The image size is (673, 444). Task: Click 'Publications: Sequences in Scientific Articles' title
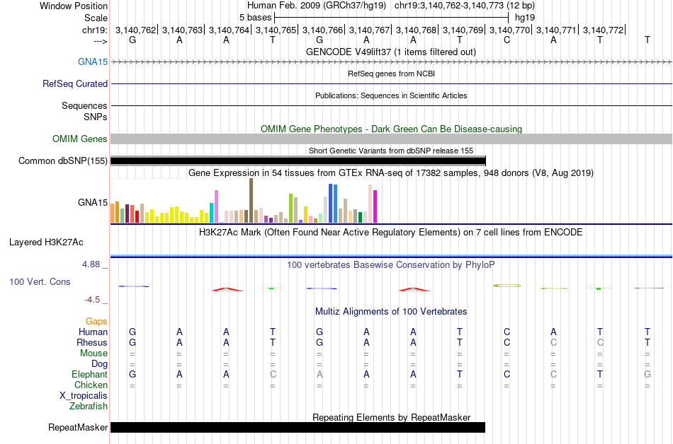[391, 95]
